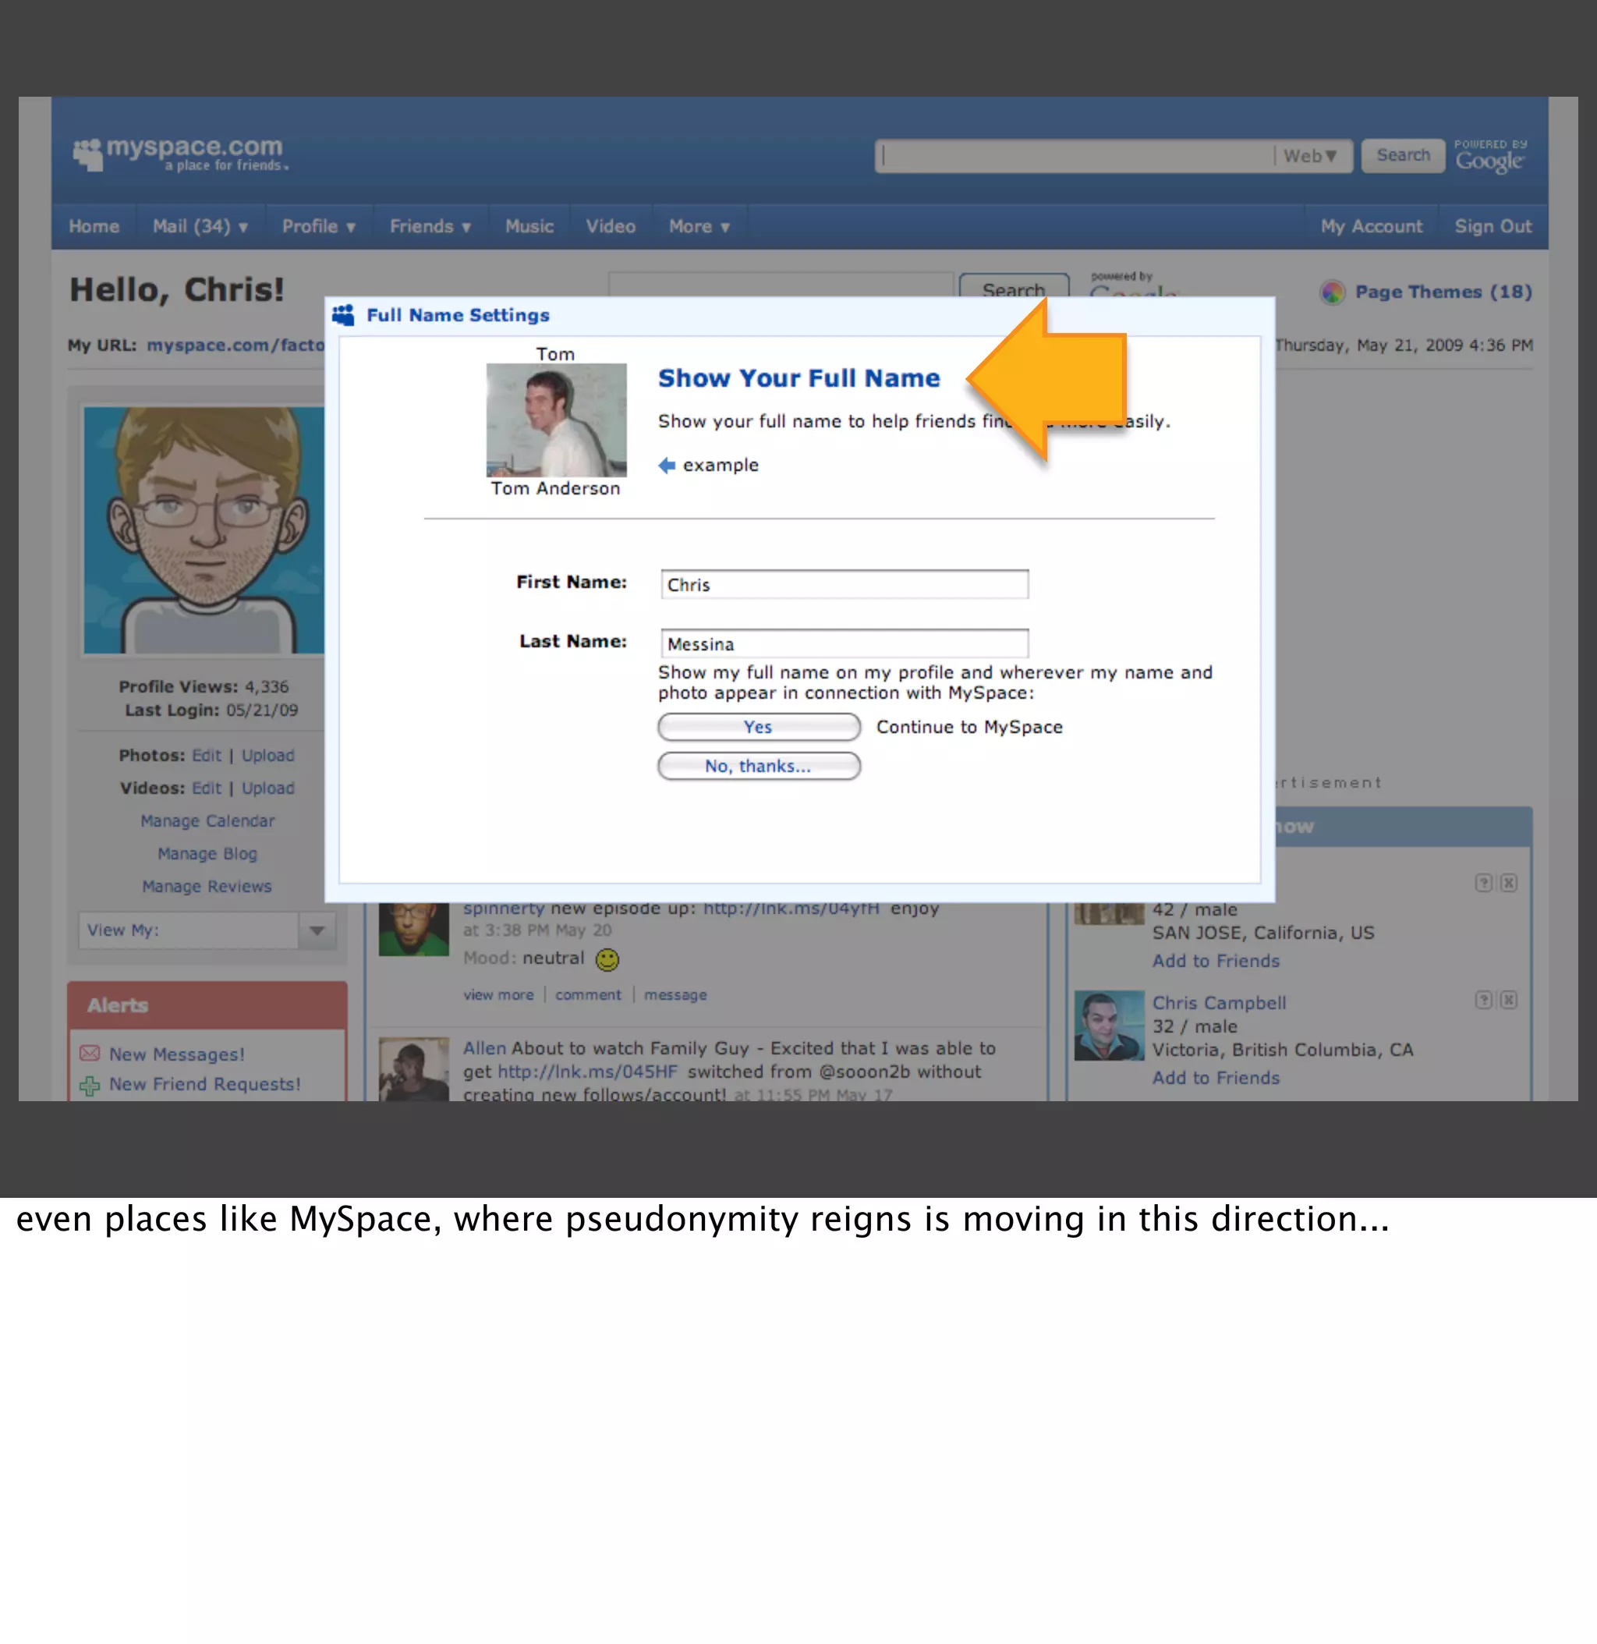Screen dimensions: 1597x1644
Task: Click into the Last Name field
Action: (845, 643)
